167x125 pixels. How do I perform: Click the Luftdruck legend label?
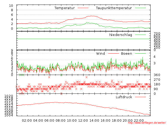point(124,97)
